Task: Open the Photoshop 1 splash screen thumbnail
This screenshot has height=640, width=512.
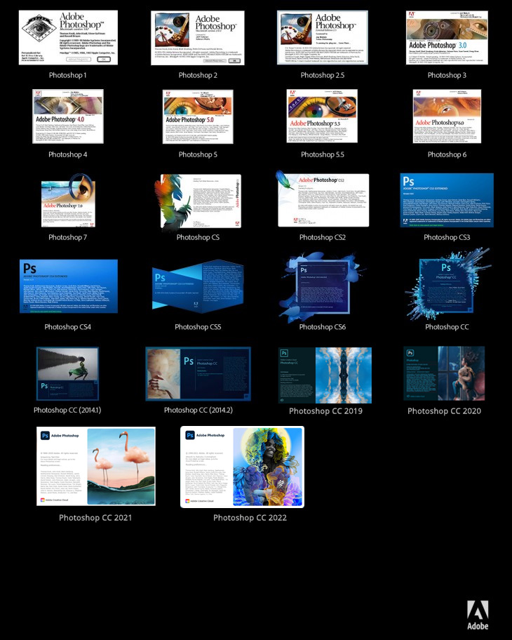Action: tap(68, 38)
